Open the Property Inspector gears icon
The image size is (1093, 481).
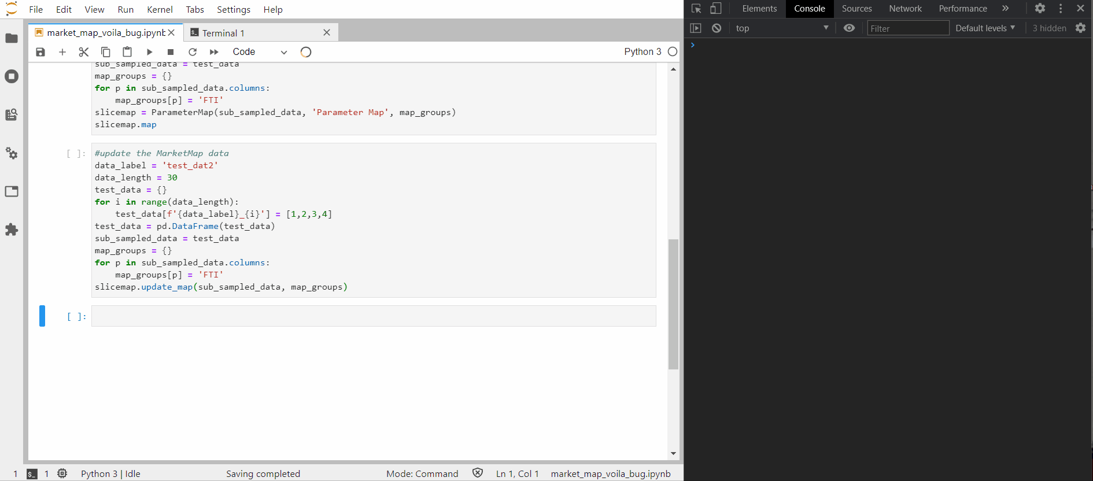click(x=12, y=153)
